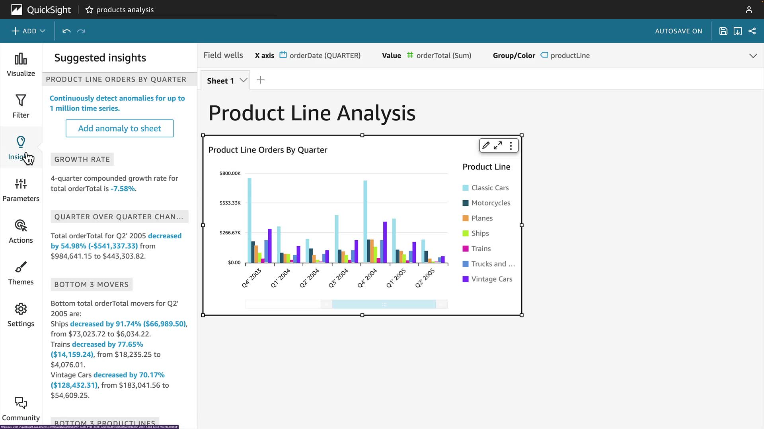Maximize the chart with expand icon
The width and height of the screenshot is (764, 429).
pos(498,145)
